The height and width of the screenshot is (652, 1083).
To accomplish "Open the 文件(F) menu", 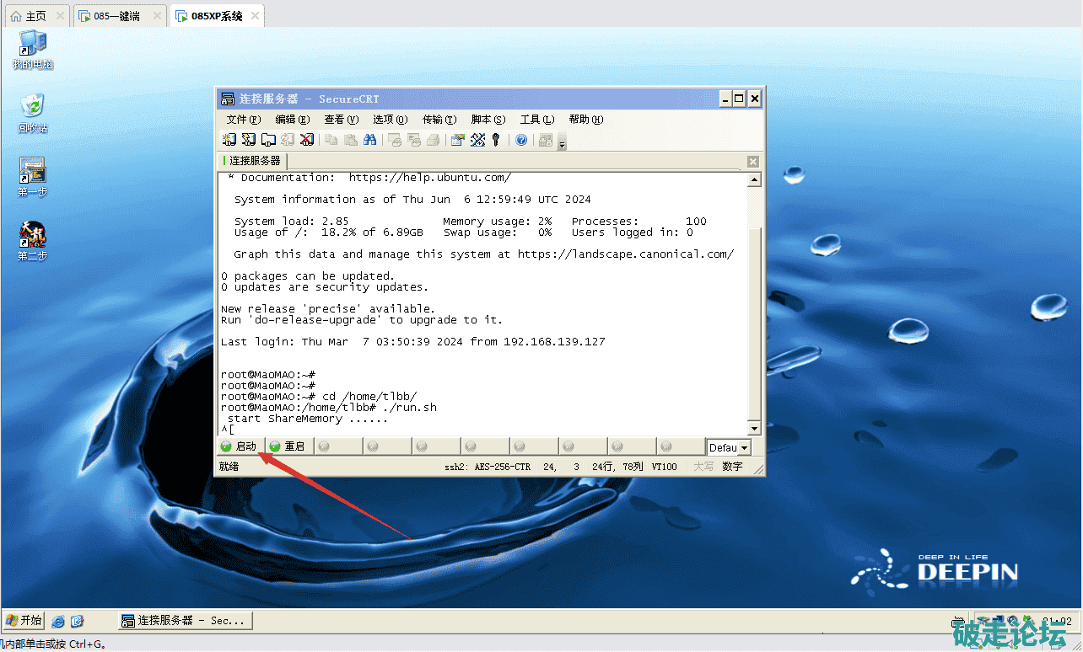I will pyautogui.click(x=243, y=120).
